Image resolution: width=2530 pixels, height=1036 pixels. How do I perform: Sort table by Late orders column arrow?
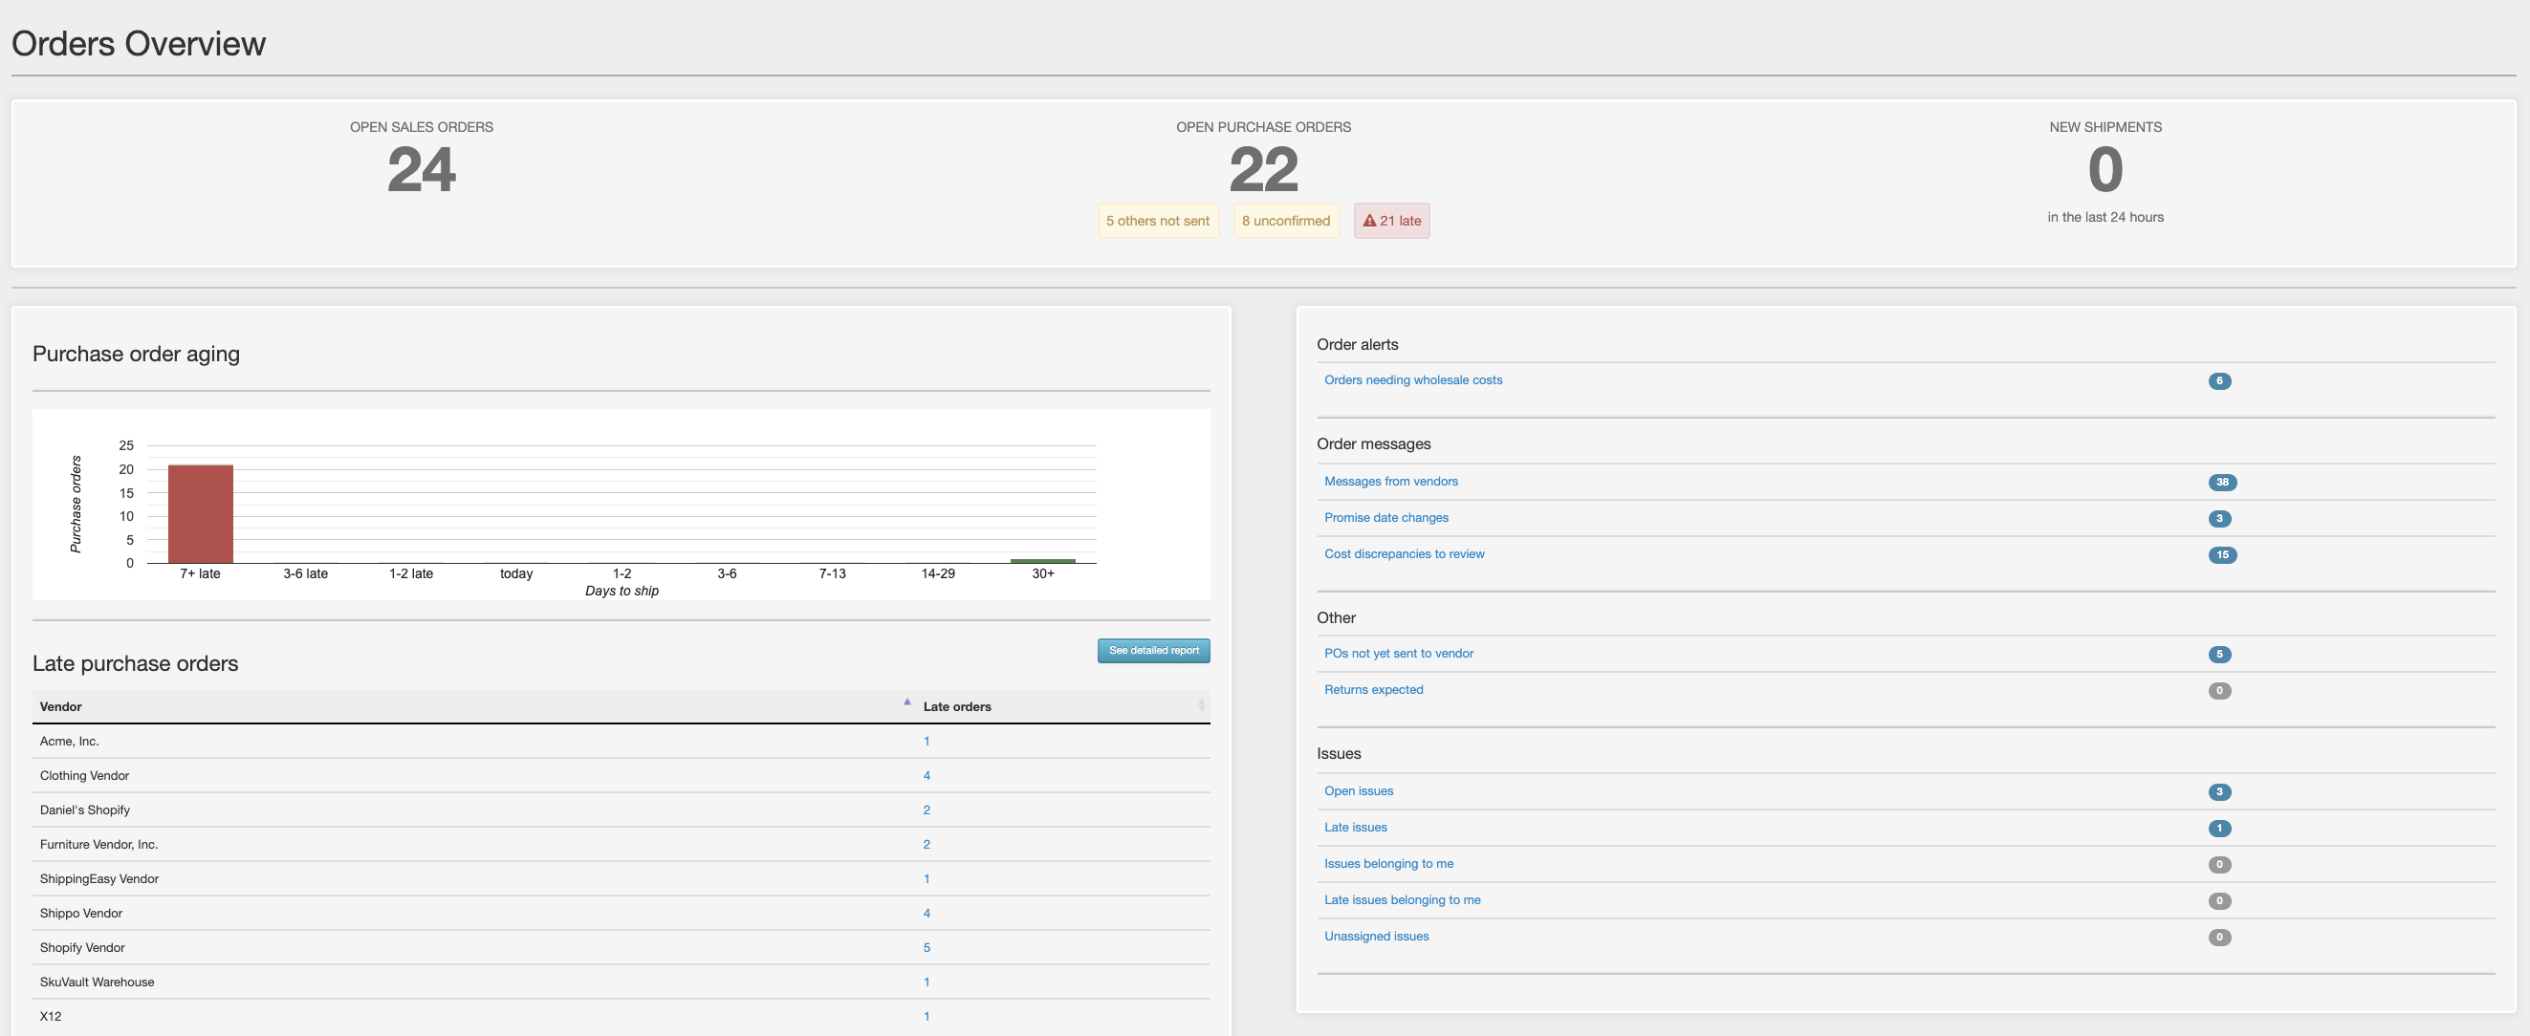point(1200,706)
